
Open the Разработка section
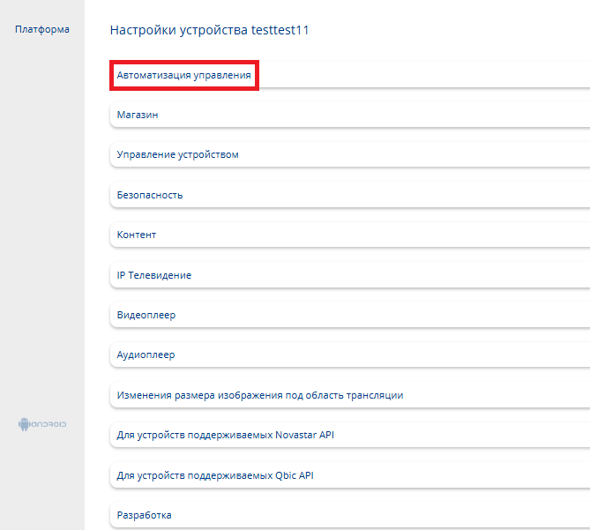click(x=144, y=515)
